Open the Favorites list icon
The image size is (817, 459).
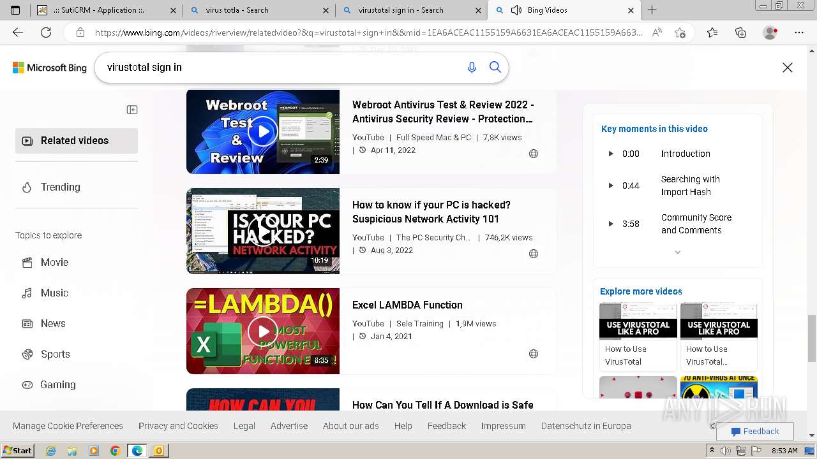[x=712, y=33]
